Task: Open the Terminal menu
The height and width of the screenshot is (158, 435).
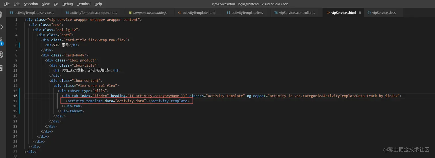Action: (84, 4)
